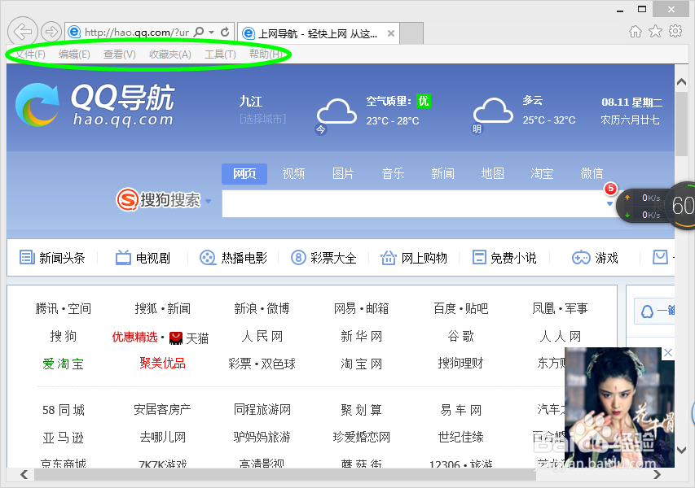Select the 微信 search tab
This screenshot has height=488, width=695.
592,173
